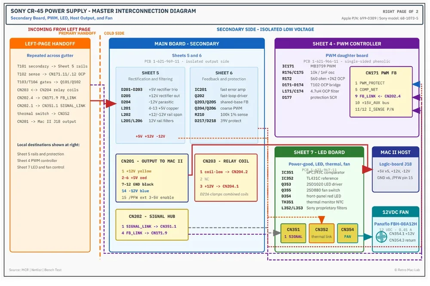Click 'protection SCR' description
This screenshot has height=286, width=430.
click(324, 97)
